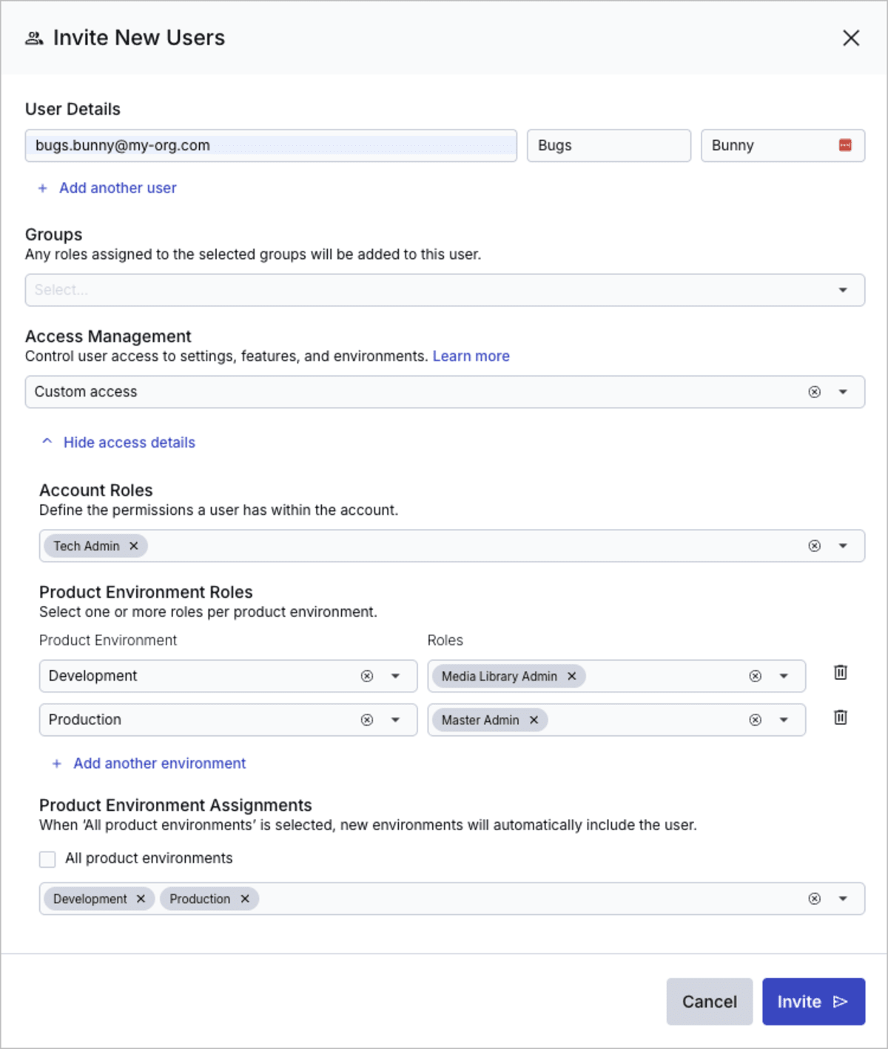Viewport: 888px width, 1049px height.
Task: Remove the Tech Admin account role tag
Action: pos(134,546)
